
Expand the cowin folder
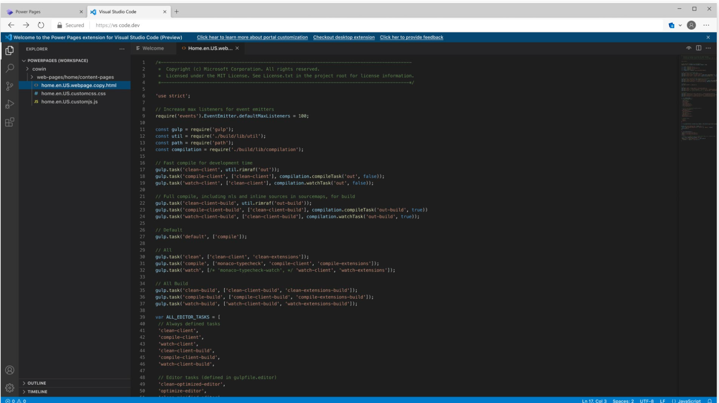tap(27, 69)
